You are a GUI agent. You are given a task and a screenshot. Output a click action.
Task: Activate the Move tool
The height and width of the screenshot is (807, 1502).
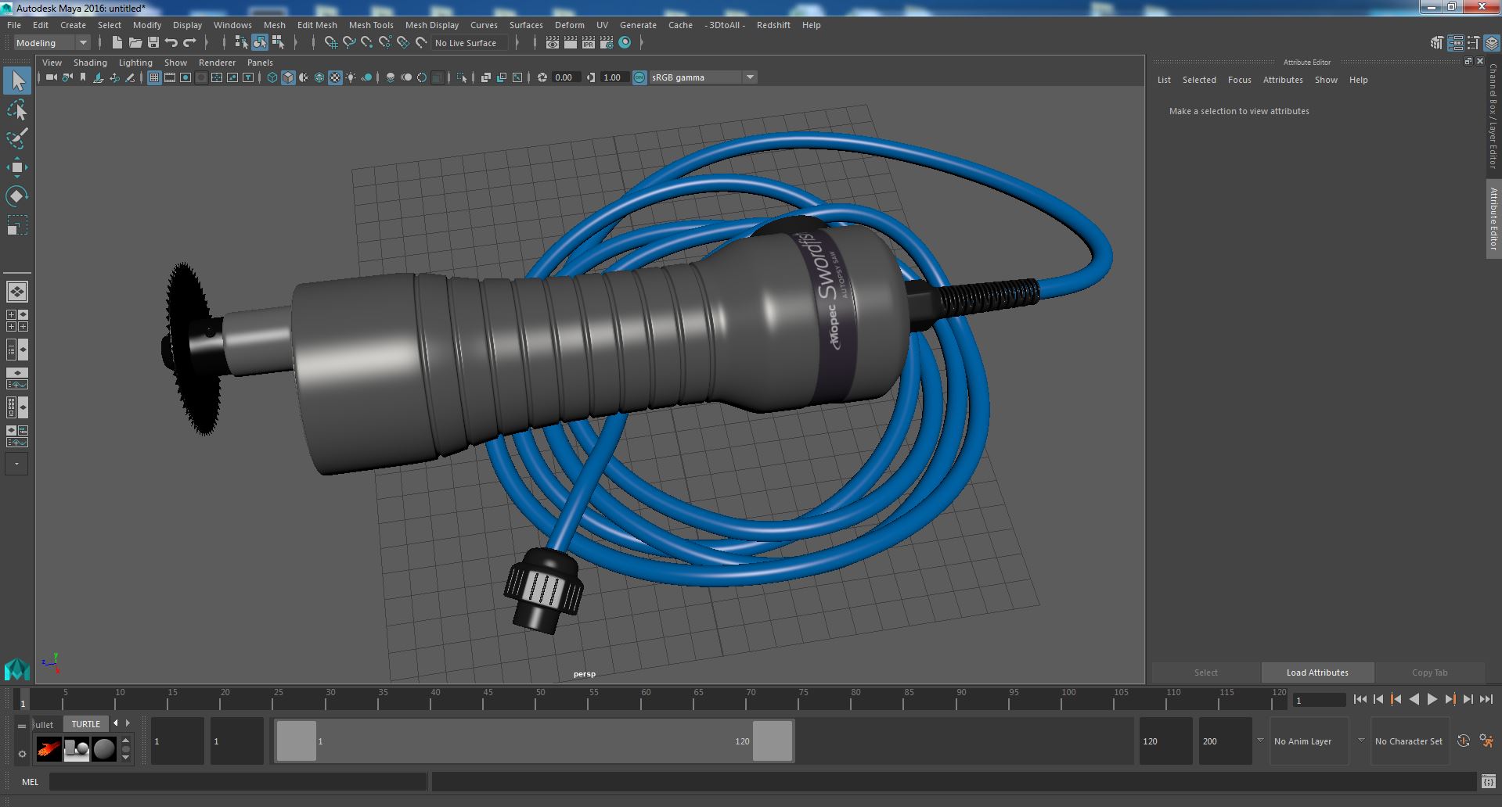pos(16,167)
